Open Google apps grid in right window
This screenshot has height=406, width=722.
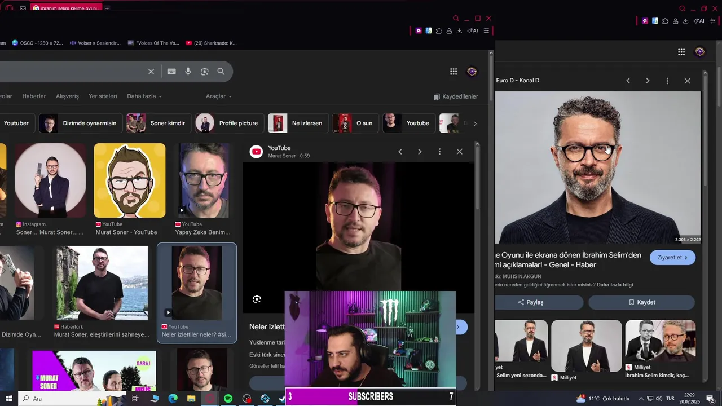681,52
